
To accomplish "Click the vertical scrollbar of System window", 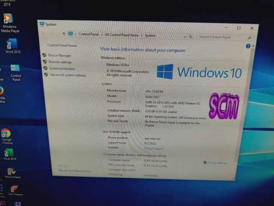I will (244, 105).
